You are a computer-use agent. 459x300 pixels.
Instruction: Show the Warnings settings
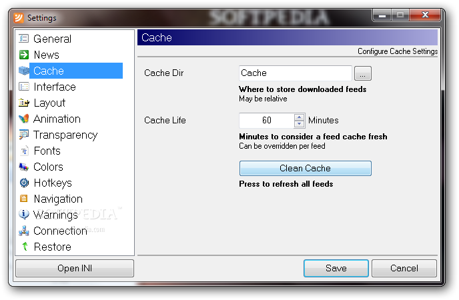pos(55,215)
